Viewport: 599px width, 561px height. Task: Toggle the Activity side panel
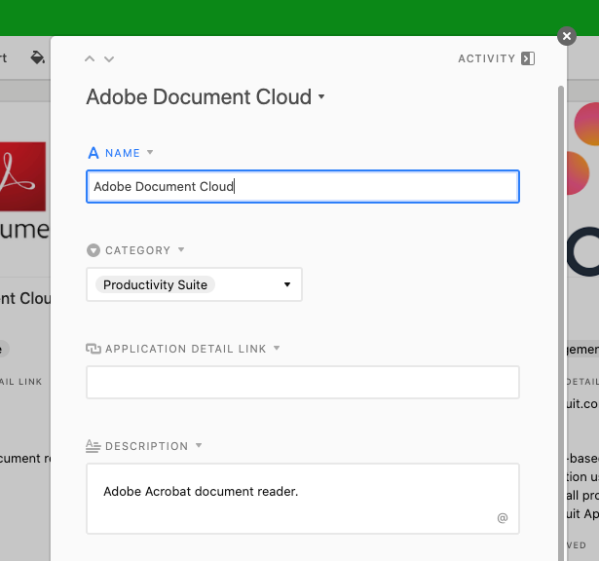coord(496,58)
